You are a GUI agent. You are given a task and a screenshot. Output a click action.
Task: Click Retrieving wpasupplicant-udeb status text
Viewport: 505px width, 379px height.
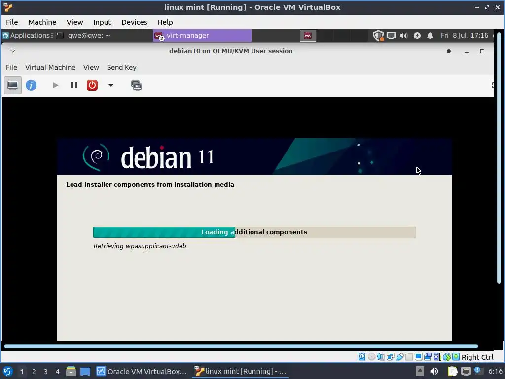click(x=140, y=246)
